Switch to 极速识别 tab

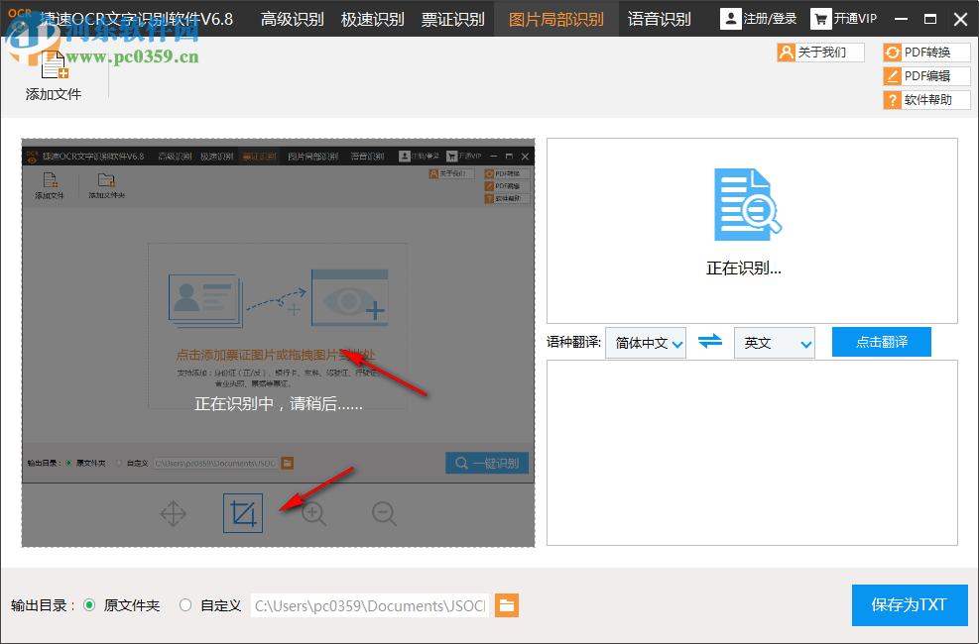point(373,20)
